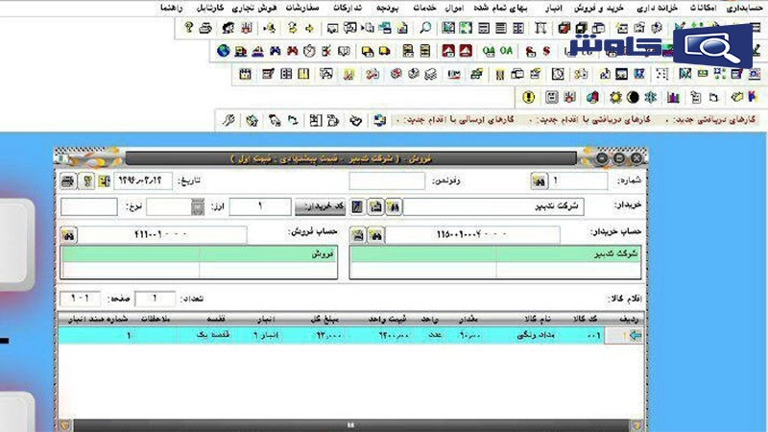Click the refresh icon beside messages bar
The image size is (768, 432).
point(379,120)
